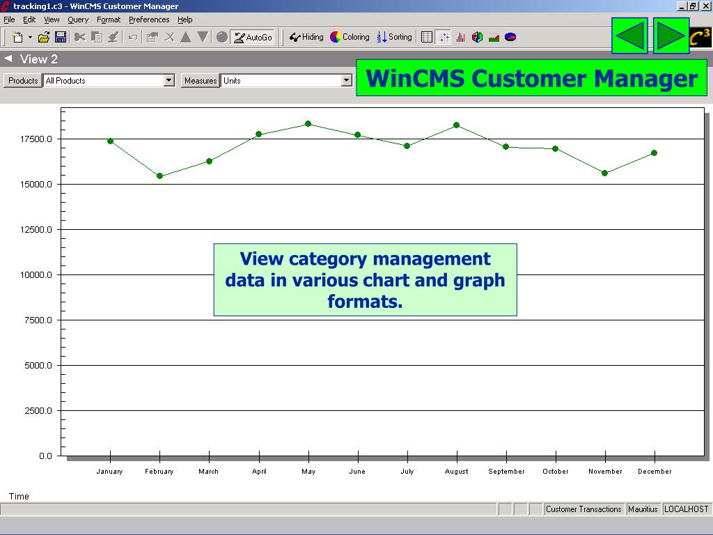Close the WinCMS Customer Manager window
The width and height of the screenshot is (713, 535).
coord(705,6)
